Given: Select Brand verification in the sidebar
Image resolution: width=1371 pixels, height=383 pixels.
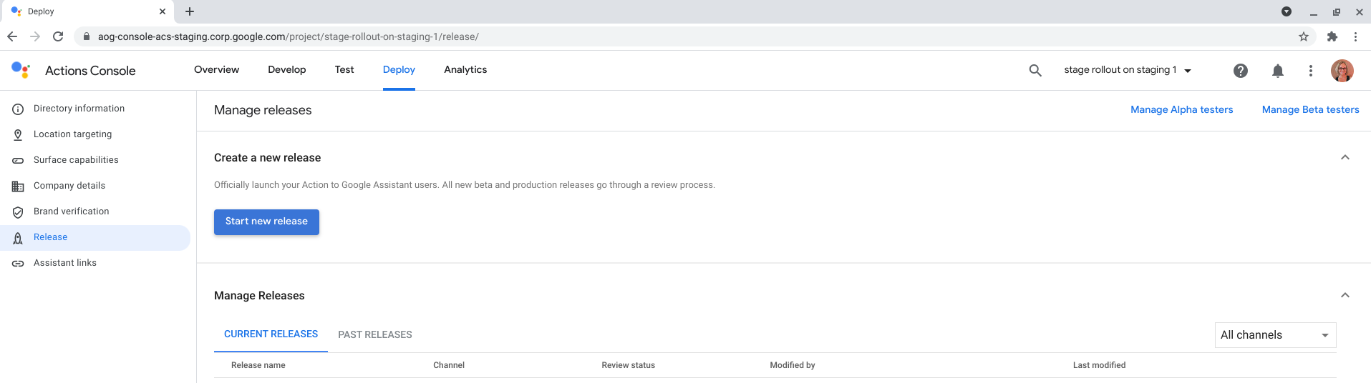Looking at the screenshot, I should tap(71, 212).
